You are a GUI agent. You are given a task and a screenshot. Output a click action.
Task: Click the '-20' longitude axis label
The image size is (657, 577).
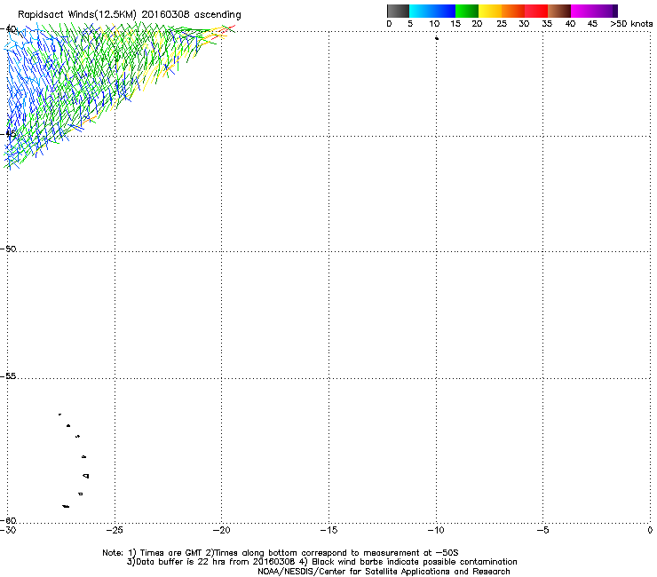pos(222,531)
